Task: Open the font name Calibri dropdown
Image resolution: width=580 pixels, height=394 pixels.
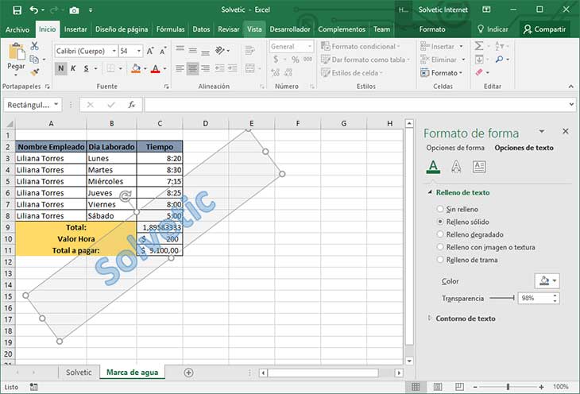Action: click(112, 51)
